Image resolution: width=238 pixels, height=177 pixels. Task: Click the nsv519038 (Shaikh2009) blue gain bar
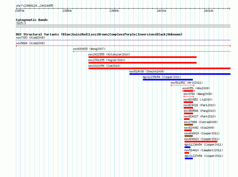click(180, 74)
